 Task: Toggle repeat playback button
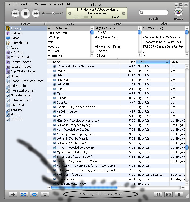(x=34, y=194)
